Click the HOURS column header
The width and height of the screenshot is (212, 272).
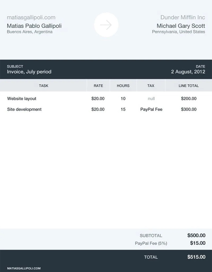point(123,86)
